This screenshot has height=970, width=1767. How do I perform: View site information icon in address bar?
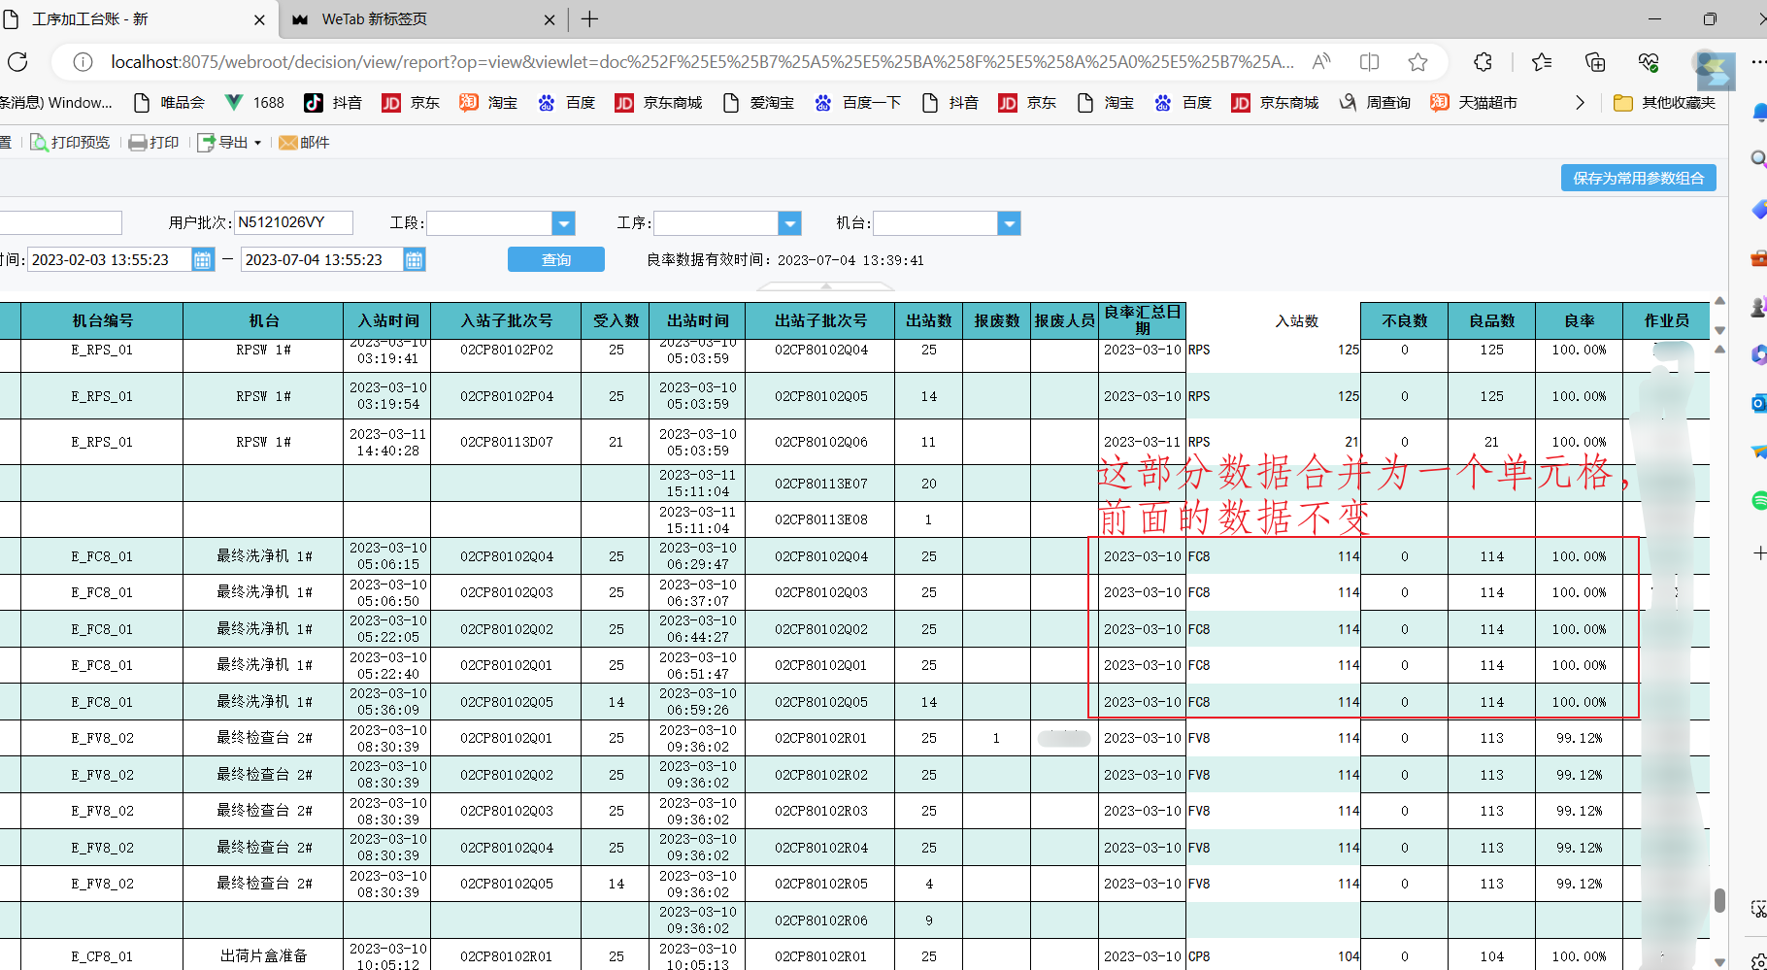(83, 62)
